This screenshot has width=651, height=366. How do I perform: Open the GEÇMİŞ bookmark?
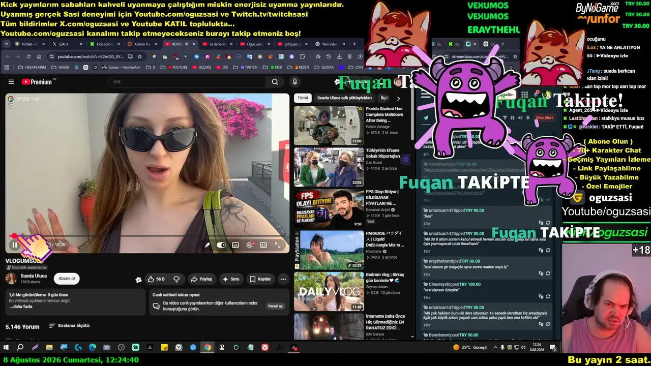[201, 67]
